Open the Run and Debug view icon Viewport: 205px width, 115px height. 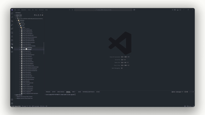12,25
